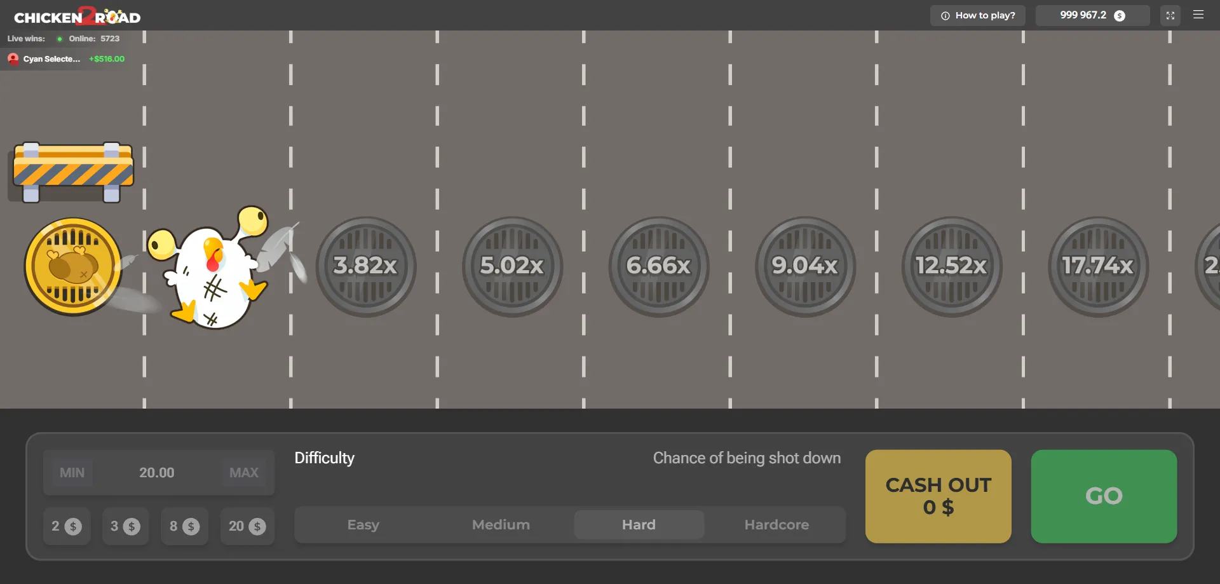Choose the 3 $ quick bet

click(125, 526)
